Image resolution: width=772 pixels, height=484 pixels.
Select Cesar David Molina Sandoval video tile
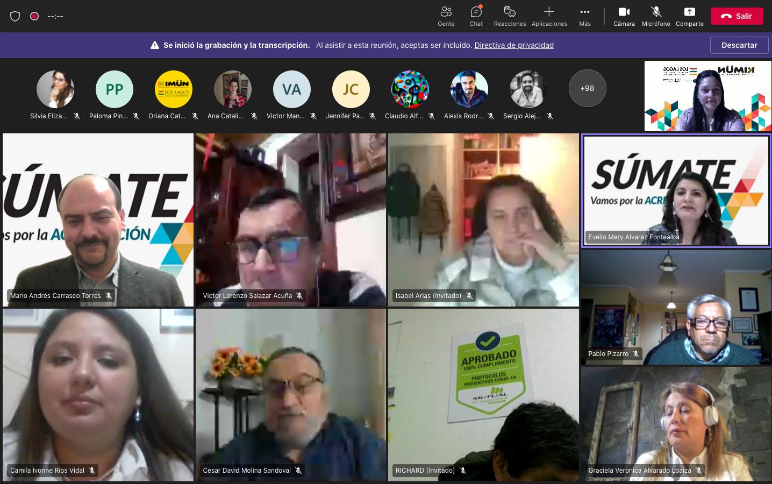coord(291,395)
